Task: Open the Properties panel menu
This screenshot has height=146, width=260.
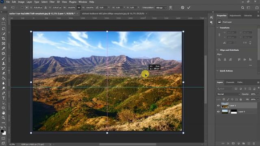Action: pyautogui.click(x=258, y=15)
